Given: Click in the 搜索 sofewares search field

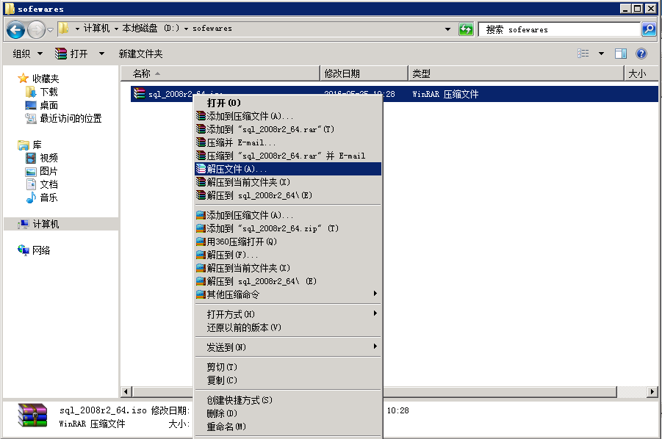Looking at the screenshot, I should (558, 29).
